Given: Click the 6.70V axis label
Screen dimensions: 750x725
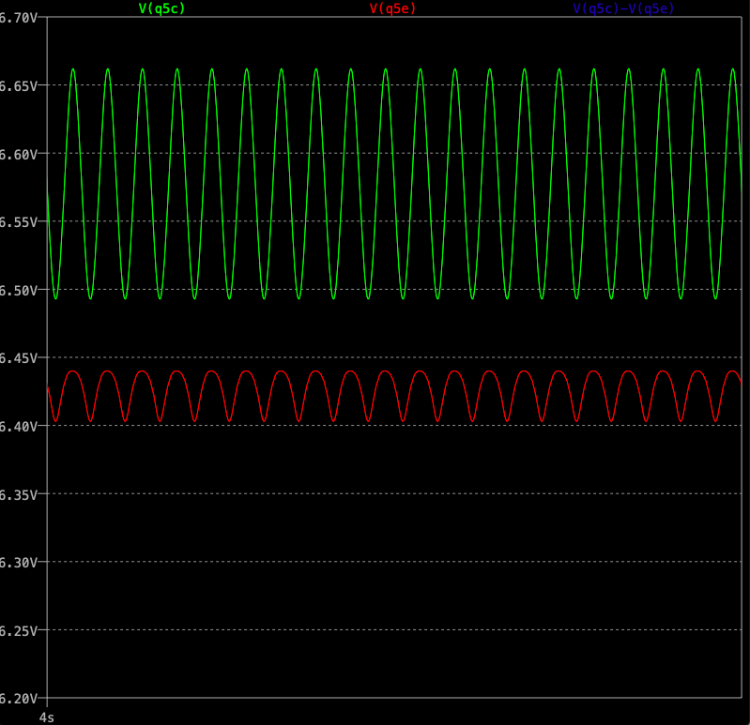Looking at the screenshot, I should click(18, 18).
